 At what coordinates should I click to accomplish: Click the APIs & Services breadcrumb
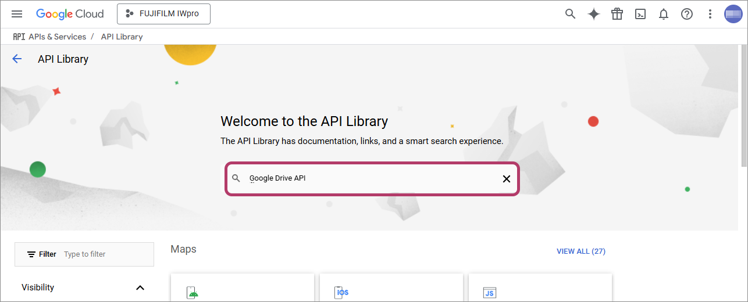point(57,37)
